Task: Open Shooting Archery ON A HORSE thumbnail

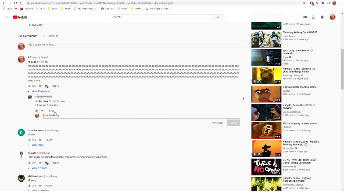Action: [266, 39]
